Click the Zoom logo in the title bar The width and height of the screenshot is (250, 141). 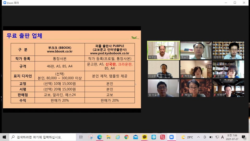[x=5, y=3]
